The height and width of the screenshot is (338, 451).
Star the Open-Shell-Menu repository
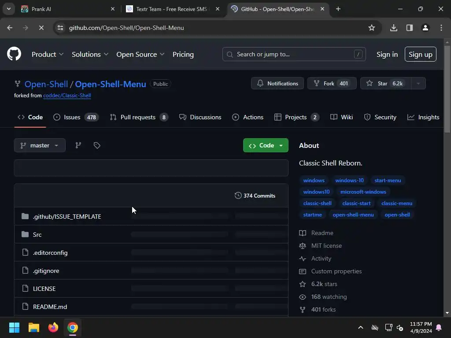(385, 83)
